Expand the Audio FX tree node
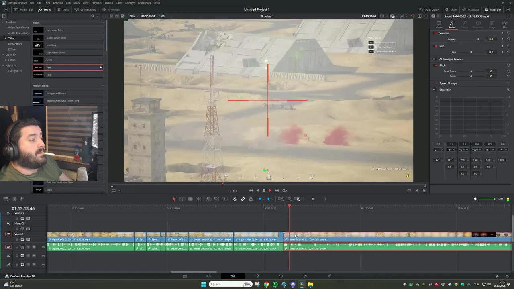The height and width of the screenshot is (289, 514). pos(3,65)
